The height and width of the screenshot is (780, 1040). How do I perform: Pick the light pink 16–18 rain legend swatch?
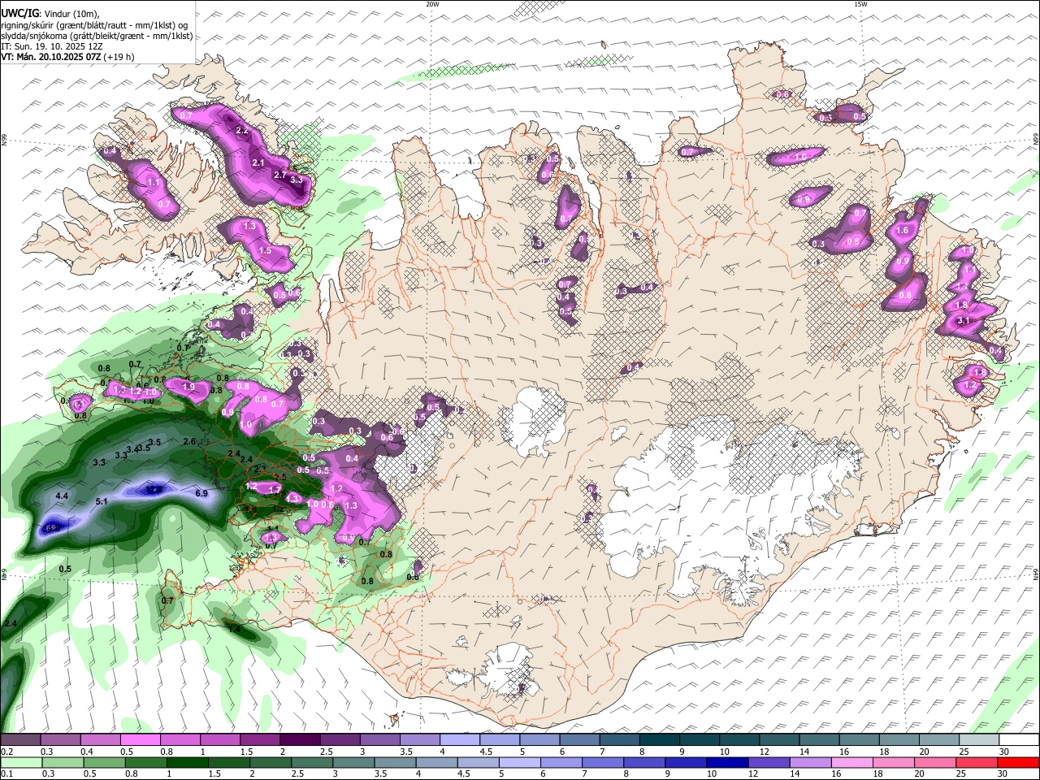click(x=853, y=762)
